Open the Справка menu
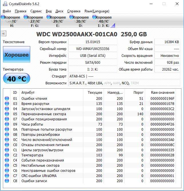184x191 pixels. (74, 11)
